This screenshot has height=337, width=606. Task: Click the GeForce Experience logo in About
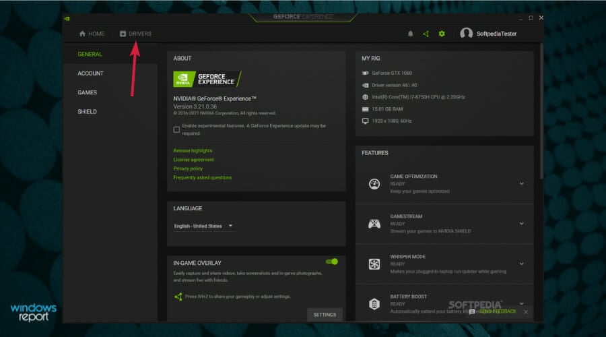[207, 79]
